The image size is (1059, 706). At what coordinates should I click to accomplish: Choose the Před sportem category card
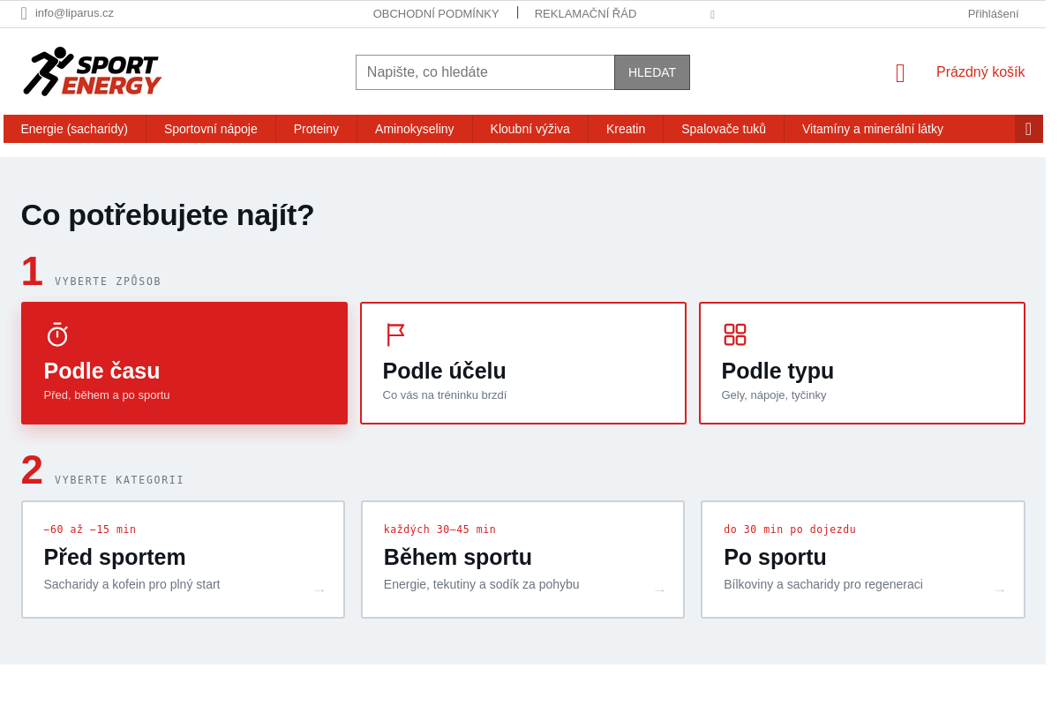click(183, 560)
